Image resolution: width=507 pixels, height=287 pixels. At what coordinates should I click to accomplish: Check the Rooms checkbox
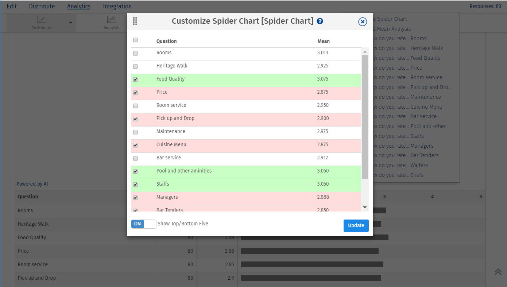[x=135, y=53]
